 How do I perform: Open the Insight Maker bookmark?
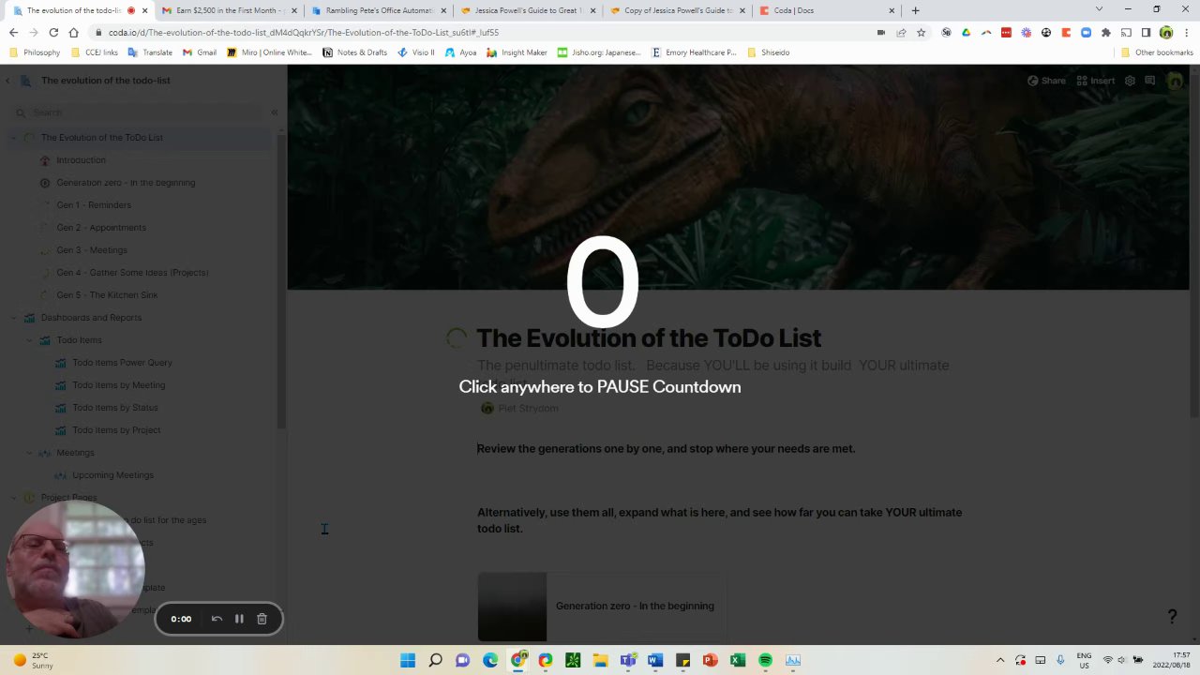coord(517,52)
